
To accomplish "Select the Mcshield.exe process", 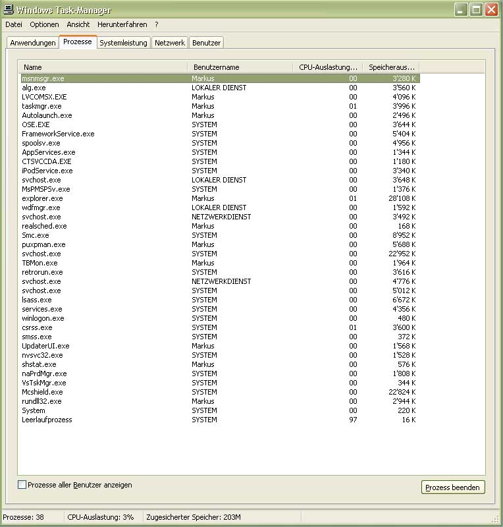I will coord(220,392).
